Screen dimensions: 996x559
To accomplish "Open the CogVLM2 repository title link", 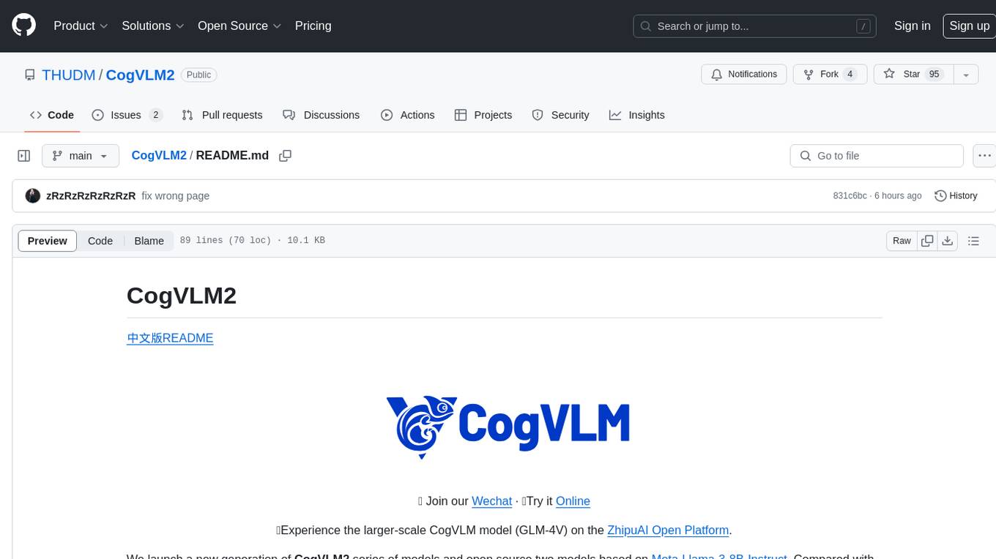I will click(141, 75).
